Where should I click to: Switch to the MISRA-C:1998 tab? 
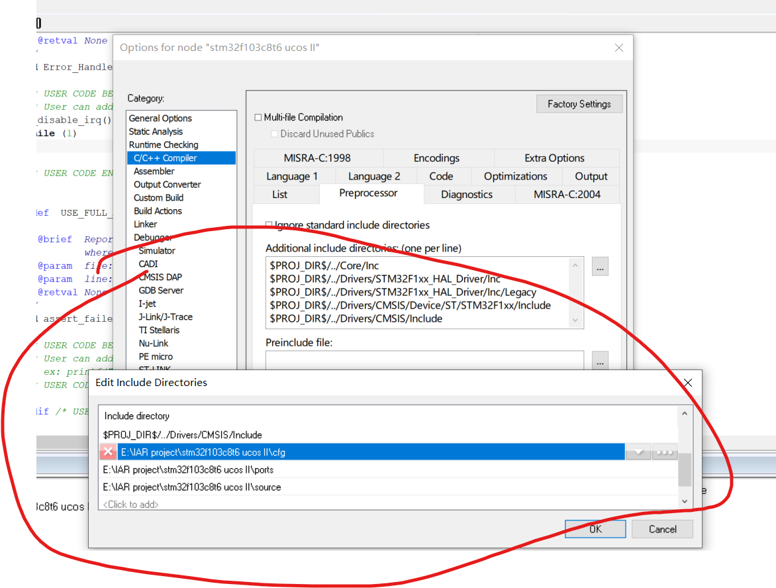(317, 158)
